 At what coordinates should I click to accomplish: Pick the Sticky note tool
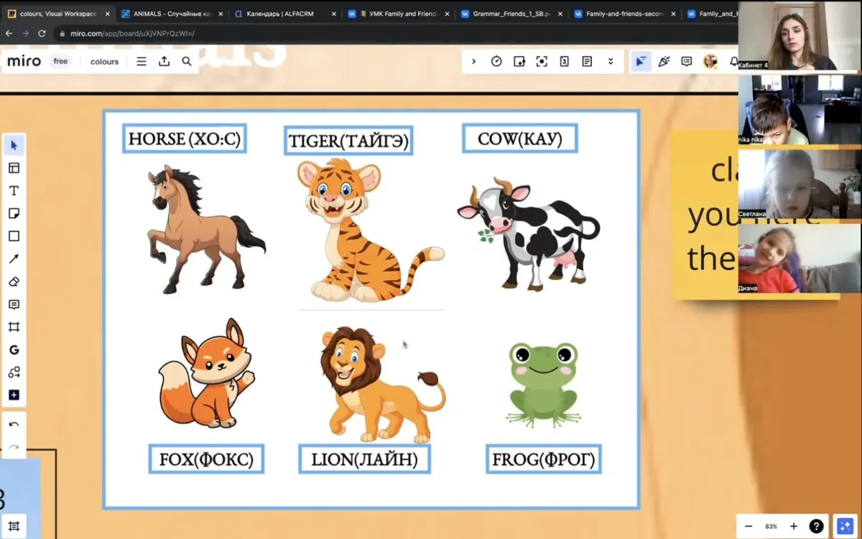[x=14, y=214]
